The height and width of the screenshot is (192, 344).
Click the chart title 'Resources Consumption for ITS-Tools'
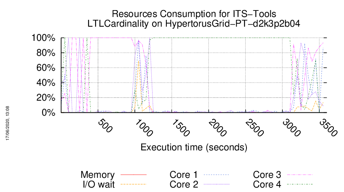click(x=194, y=14)
